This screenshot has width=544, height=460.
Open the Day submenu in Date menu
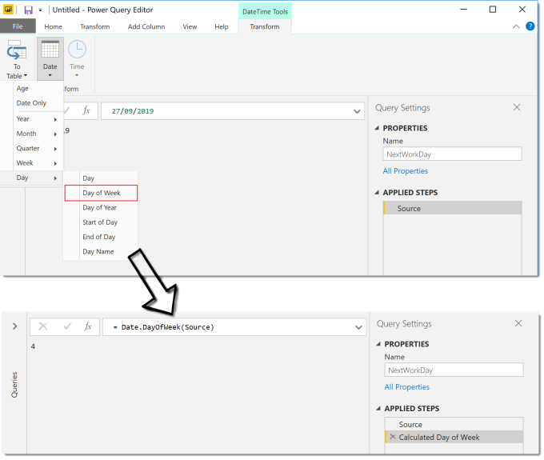point(31,178)
